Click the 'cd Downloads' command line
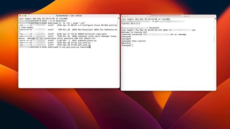Viewport: 230px width, 129px height. [x=42, y=21]
